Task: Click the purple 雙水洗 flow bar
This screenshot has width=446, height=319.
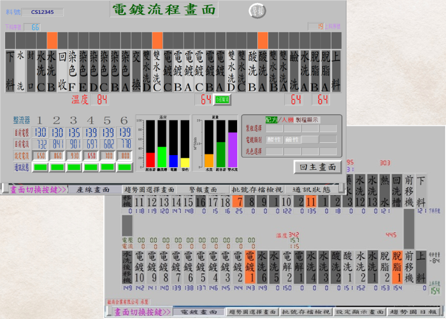Action: point(232,151)
